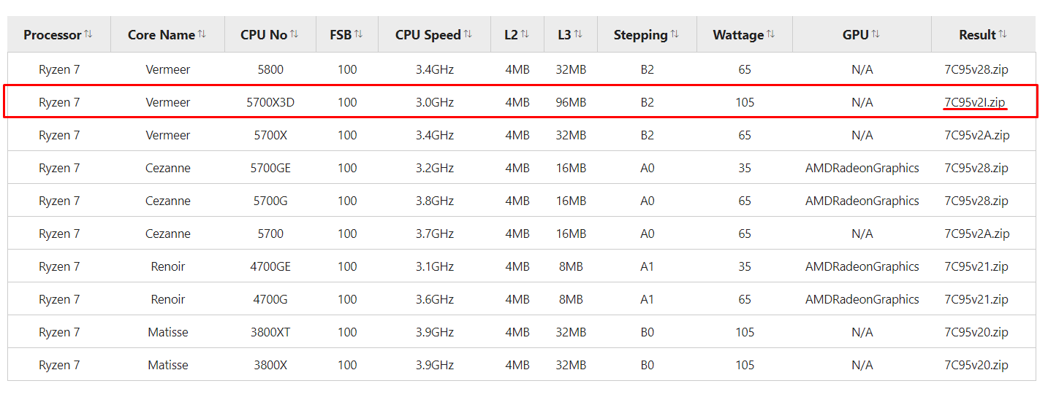This screenshot has height=397, width=1048.
Task: Open 7C95v20.zip for 3800XT row
Action: tap(976, 332)
